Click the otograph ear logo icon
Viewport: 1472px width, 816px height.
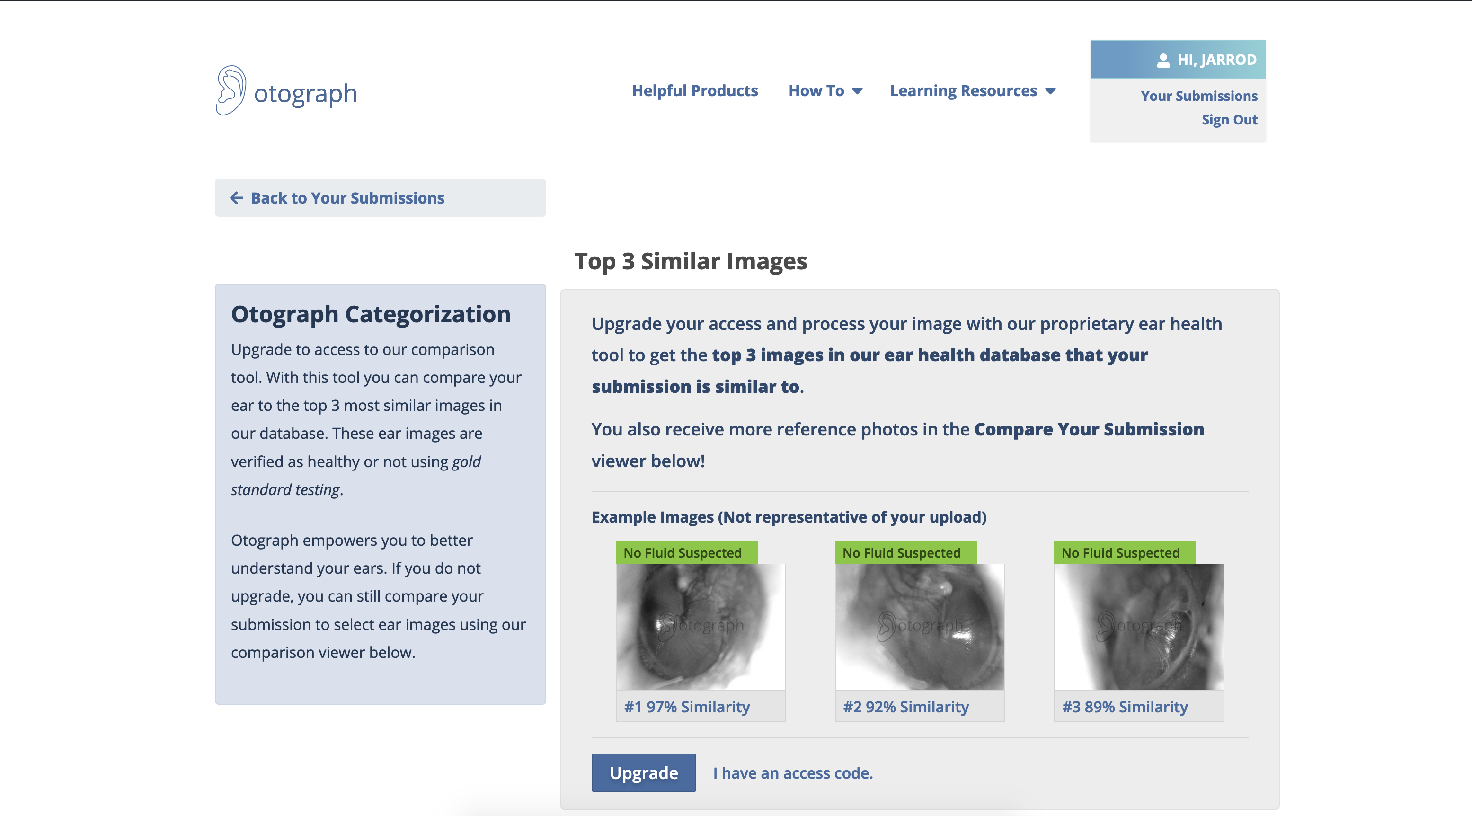pos(231,90)
